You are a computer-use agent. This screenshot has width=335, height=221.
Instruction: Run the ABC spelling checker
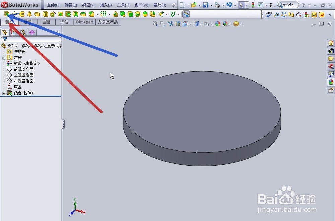click(x=269, y=14)
